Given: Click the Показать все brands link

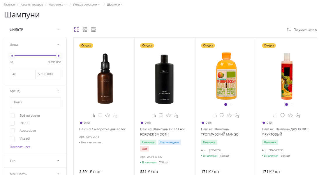Looking at the screenshot, I should click(20, 147).
